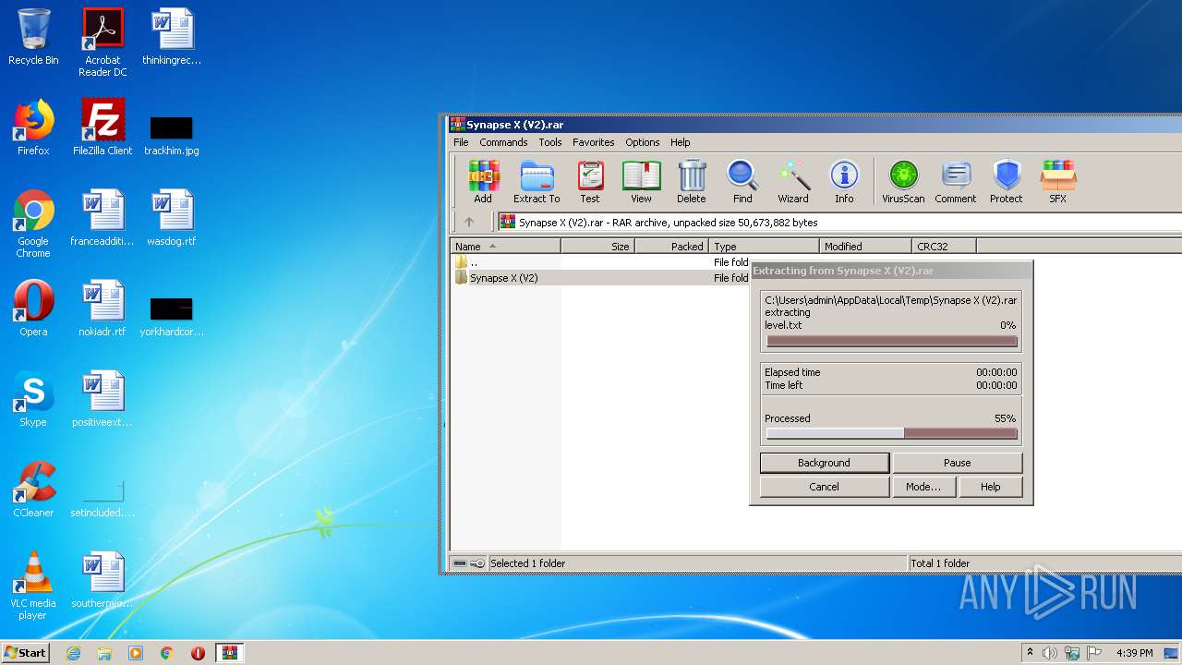Viewport: 1182px width, 665px height.
Task: Select nokiadr.rtf desktop file
Action: 103,308
